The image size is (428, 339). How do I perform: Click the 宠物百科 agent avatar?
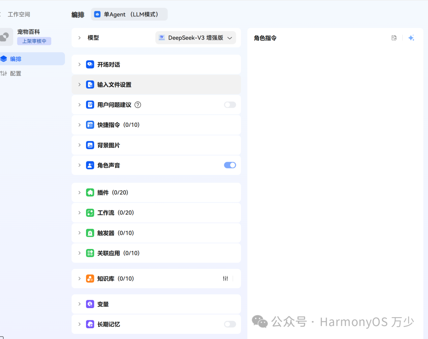point(6,36)
